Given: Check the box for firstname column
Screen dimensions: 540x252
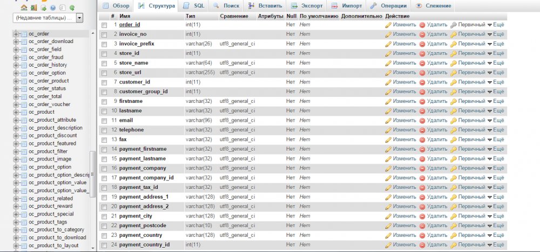Looking at the screenshot, I should (x=104, y=102).
